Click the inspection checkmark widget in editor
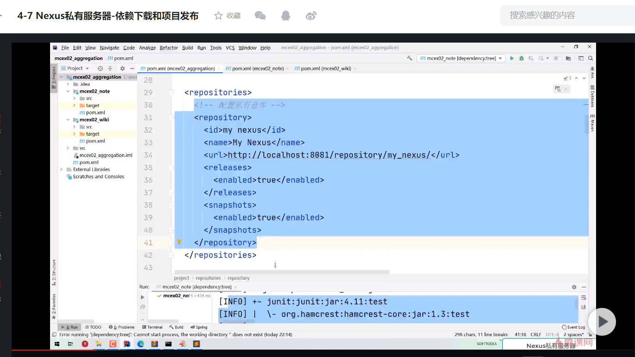Image resolution: width=635 pixels, height=357 pixels. 567,78
